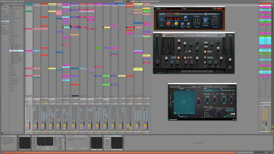Collapse the Plugin Alliance browser folder

tap(10, 43)
